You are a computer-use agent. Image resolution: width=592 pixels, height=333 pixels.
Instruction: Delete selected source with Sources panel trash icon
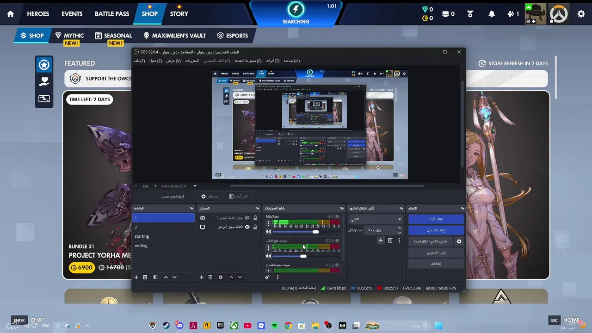click(210, 277)
